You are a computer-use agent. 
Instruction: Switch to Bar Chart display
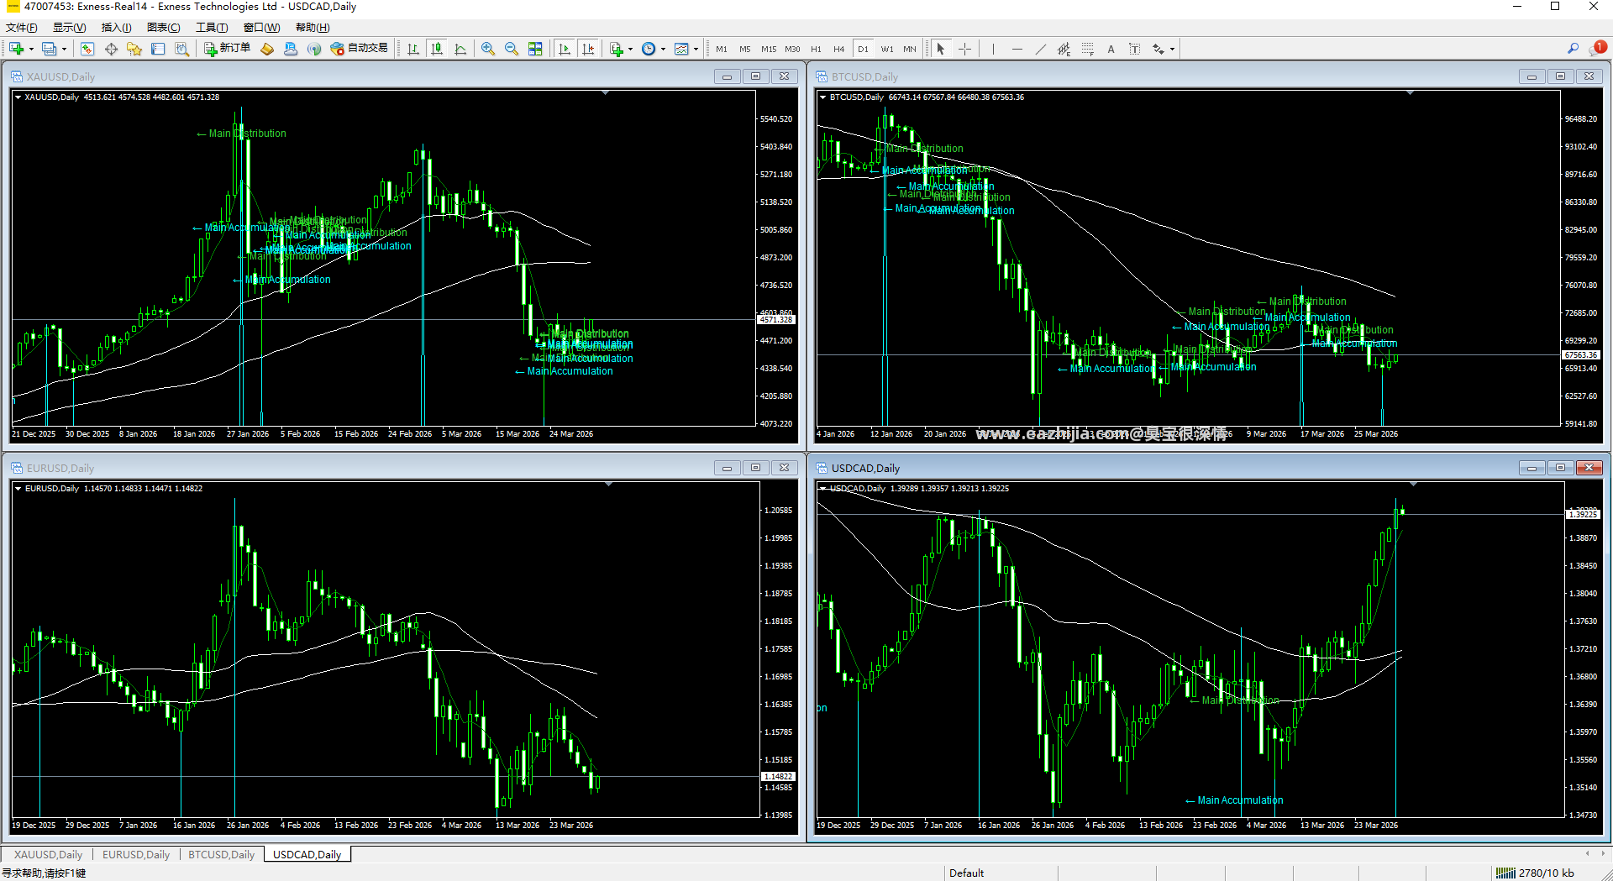[413, 49]
